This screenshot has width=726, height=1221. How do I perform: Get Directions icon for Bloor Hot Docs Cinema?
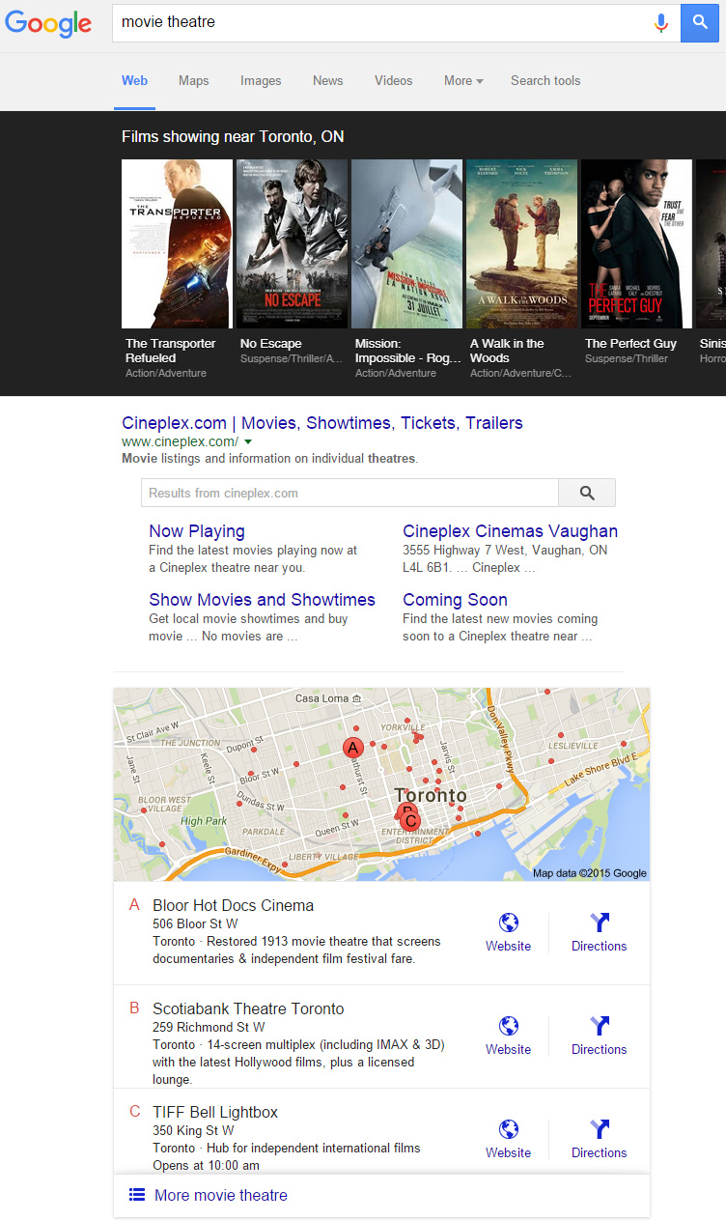pyautogui.click(x=599, y=923)
